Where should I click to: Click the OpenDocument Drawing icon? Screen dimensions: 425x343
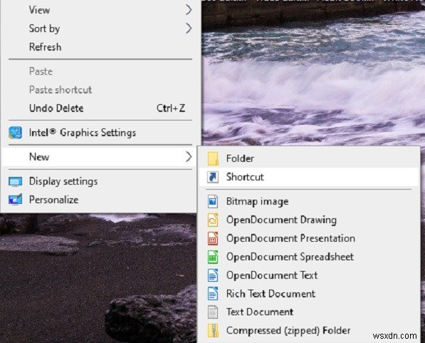pos(213,220)
